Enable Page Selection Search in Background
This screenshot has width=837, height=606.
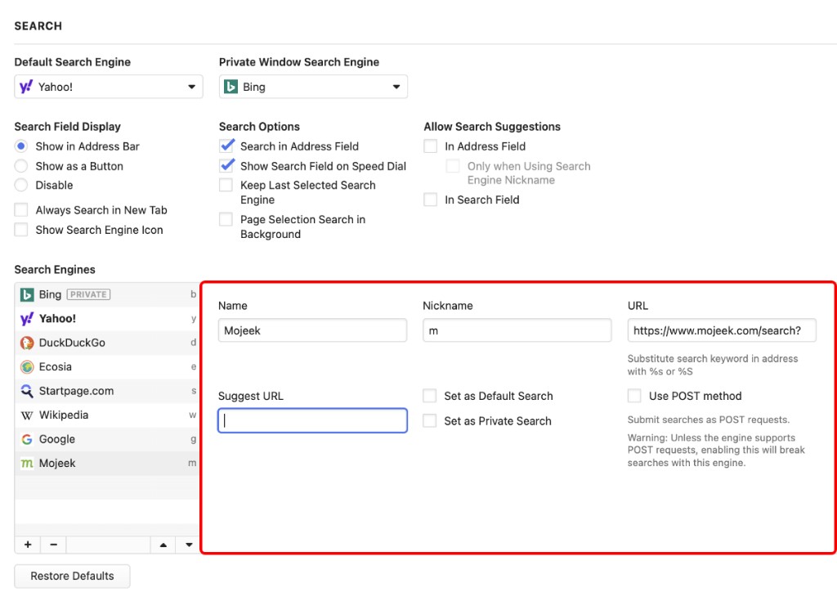coord(226,219)
